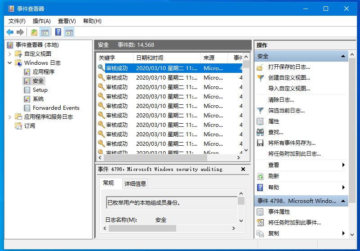Click the green refresh icon next to 刷新
The width and height of the screenshot is (360, 251).
[x=260, y=176]
